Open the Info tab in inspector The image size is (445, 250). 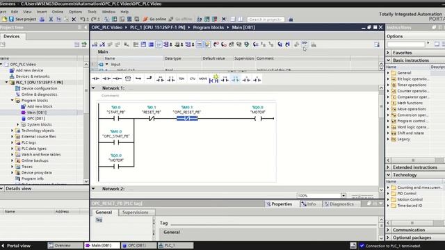point(308,203)
